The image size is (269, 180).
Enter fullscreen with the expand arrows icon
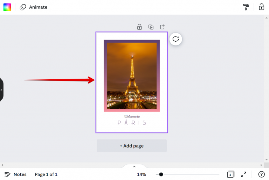tap(243, 174)
